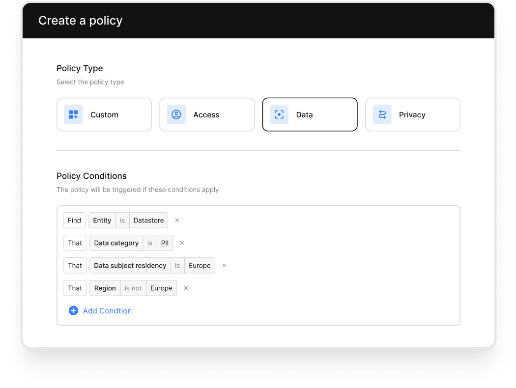Screen dimensions: 516x388
Task: Choose the Access policy type
Action: click(x=207, y=114)
